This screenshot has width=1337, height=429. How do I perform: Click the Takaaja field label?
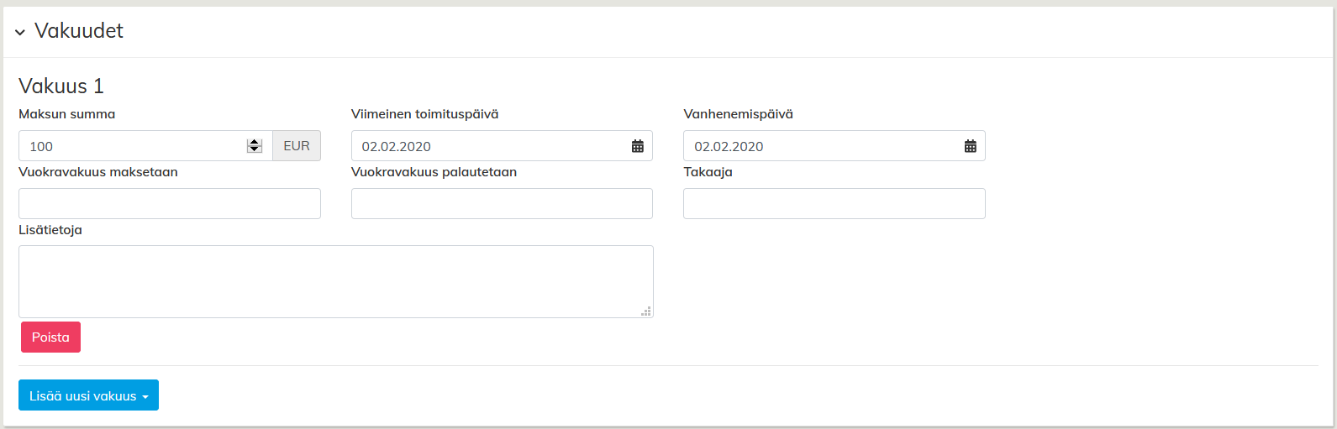708,172
